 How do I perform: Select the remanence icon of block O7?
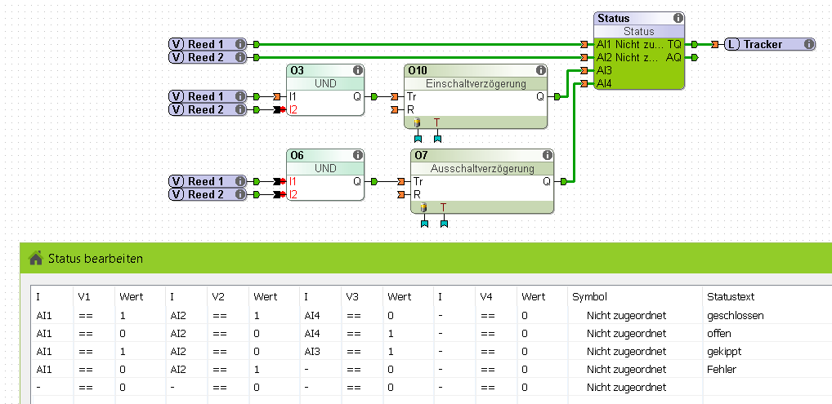[x=424, y=207]
